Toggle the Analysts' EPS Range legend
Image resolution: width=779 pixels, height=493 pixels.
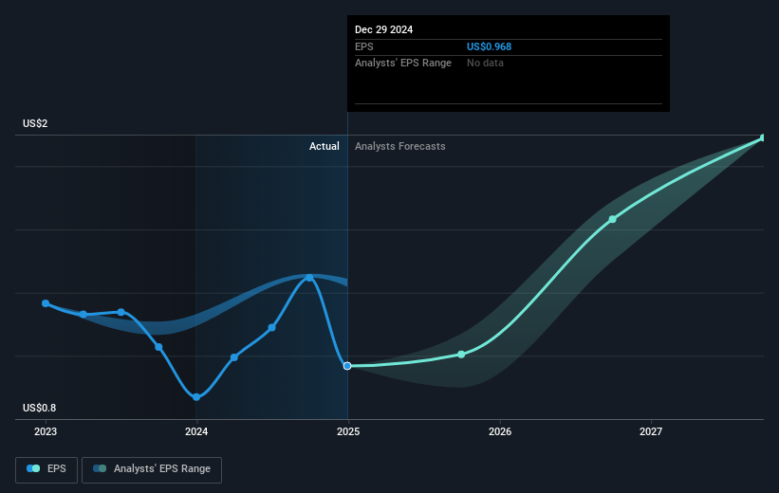click(x=152, y=469)
